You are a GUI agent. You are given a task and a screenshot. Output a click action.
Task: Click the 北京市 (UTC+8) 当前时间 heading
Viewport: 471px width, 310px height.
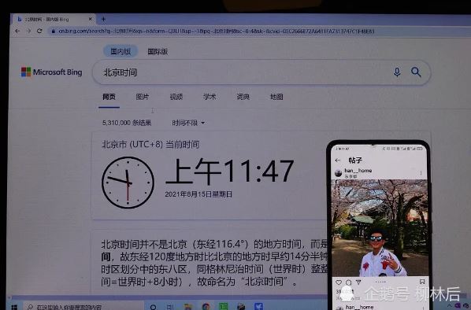click(150, 144)
